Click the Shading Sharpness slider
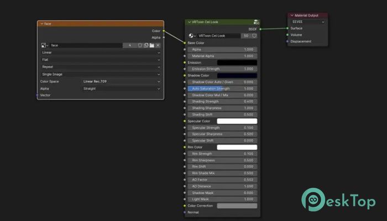The height and width of the screenshot is (221, 387). [222, 108]
